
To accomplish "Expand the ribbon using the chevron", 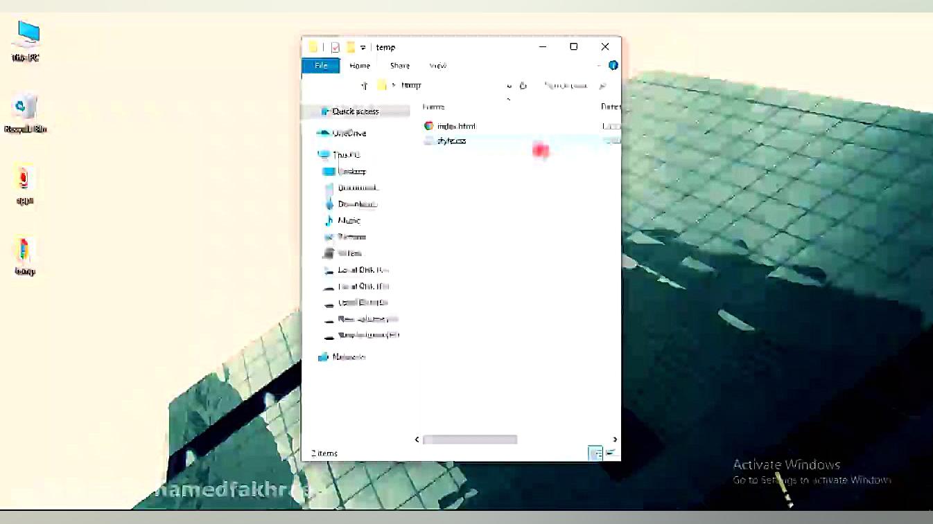I will pos(599,66).
